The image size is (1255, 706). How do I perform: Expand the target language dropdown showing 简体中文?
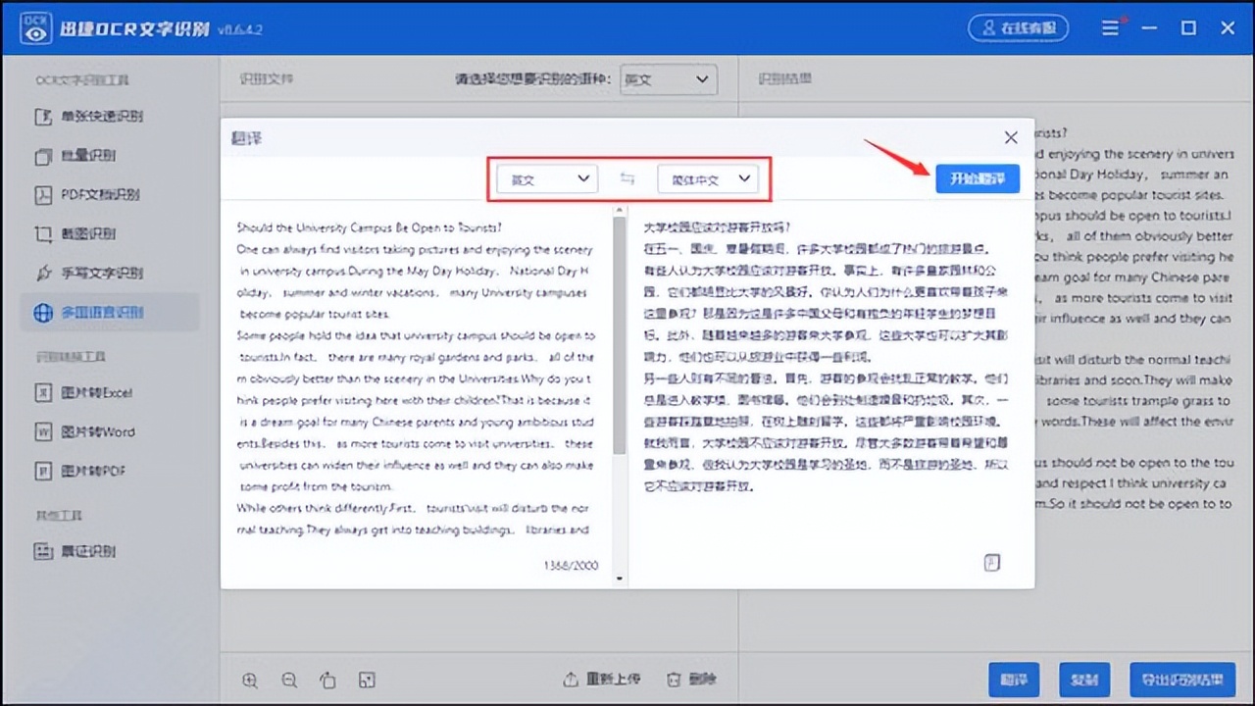pos(708,178)
